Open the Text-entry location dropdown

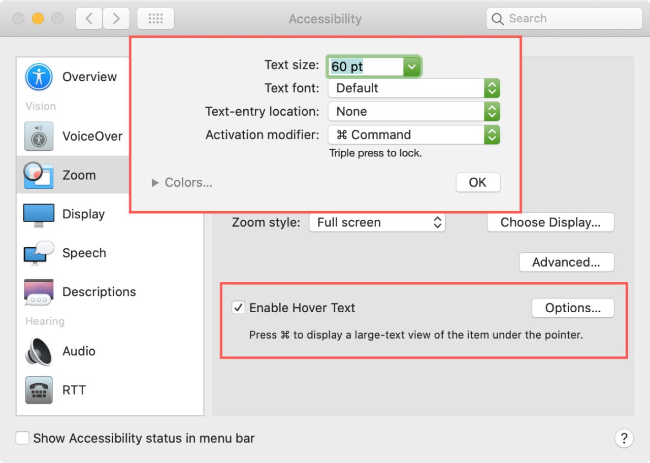coord(491,111)
